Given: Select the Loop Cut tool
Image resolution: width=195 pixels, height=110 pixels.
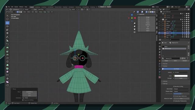Looking at the screenshot, I should pyautogui.click(x=7, y=58).
